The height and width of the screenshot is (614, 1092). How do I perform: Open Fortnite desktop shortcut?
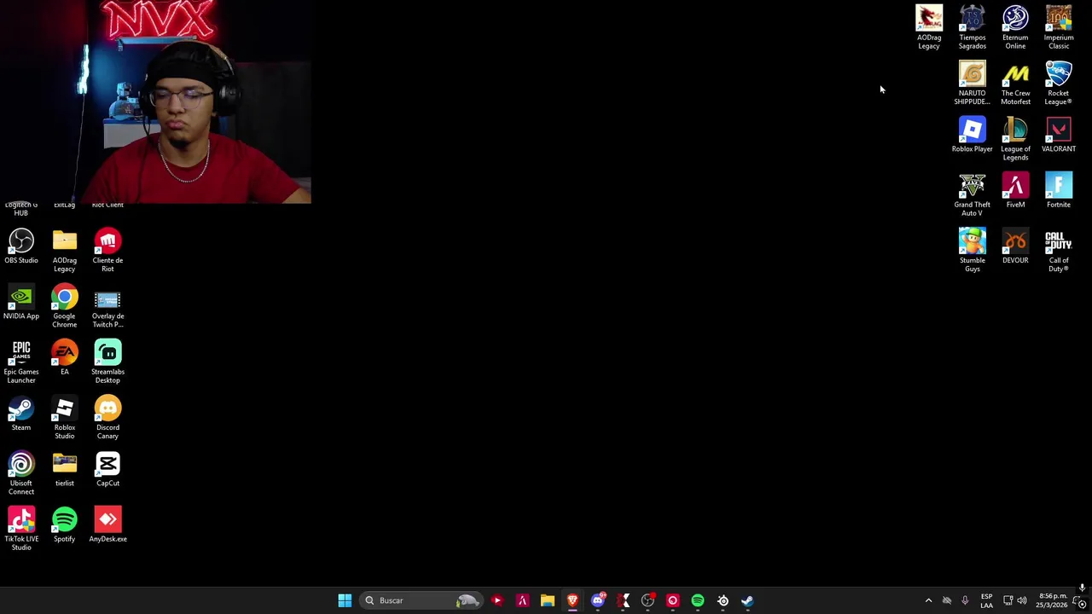pos(1058,190)
